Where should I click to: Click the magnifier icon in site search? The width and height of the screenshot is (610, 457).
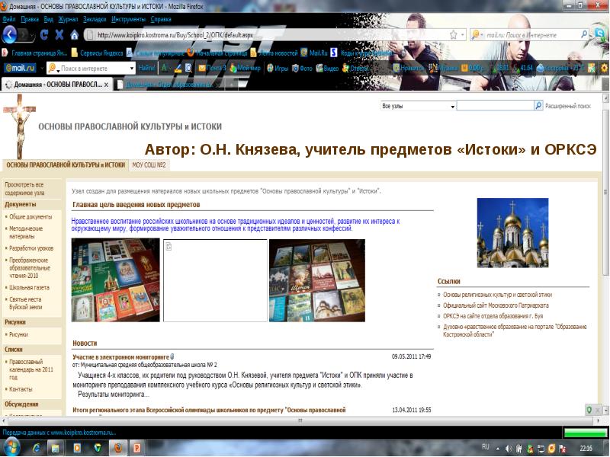538,107
